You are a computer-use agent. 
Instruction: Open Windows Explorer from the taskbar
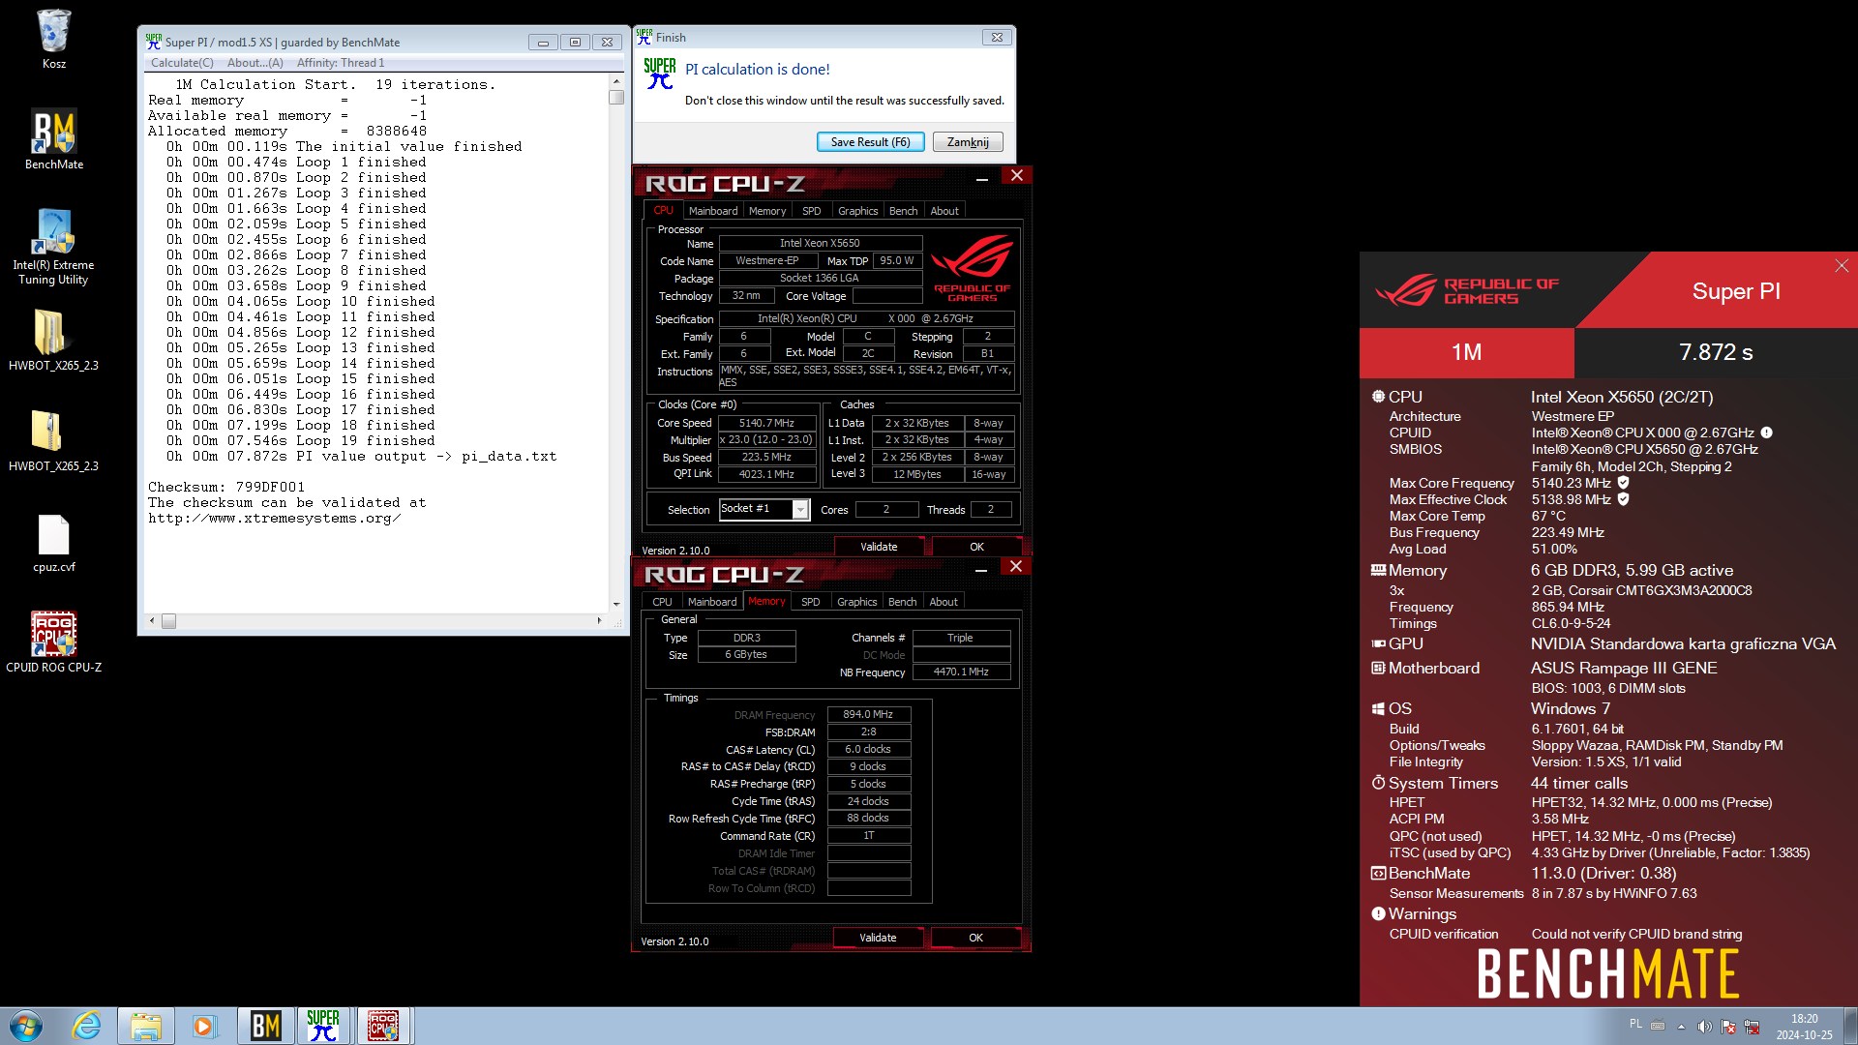146,1026
